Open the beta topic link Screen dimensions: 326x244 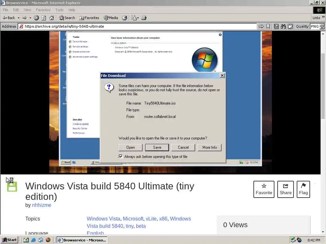tap(141, 226)
